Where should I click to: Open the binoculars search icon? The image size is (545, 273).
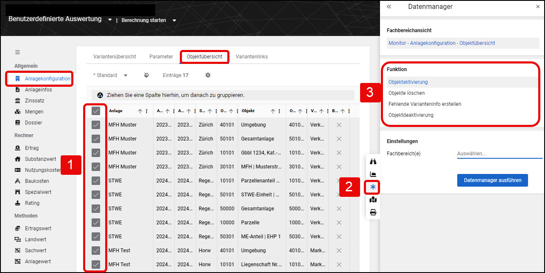373,161
